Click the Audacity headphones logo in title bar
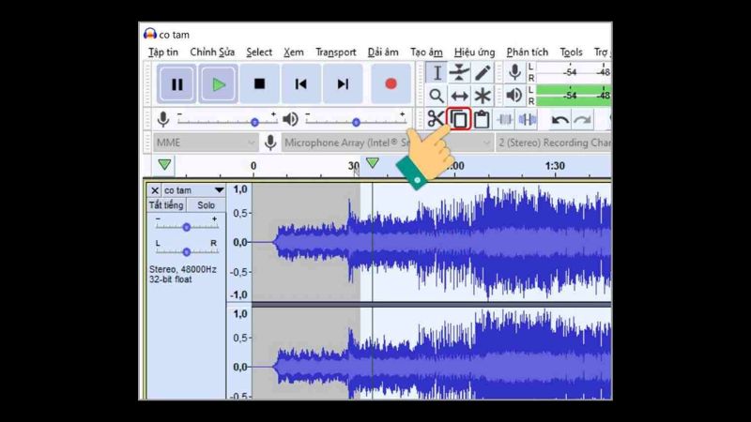Screen dimensions: 751x422 150,34
